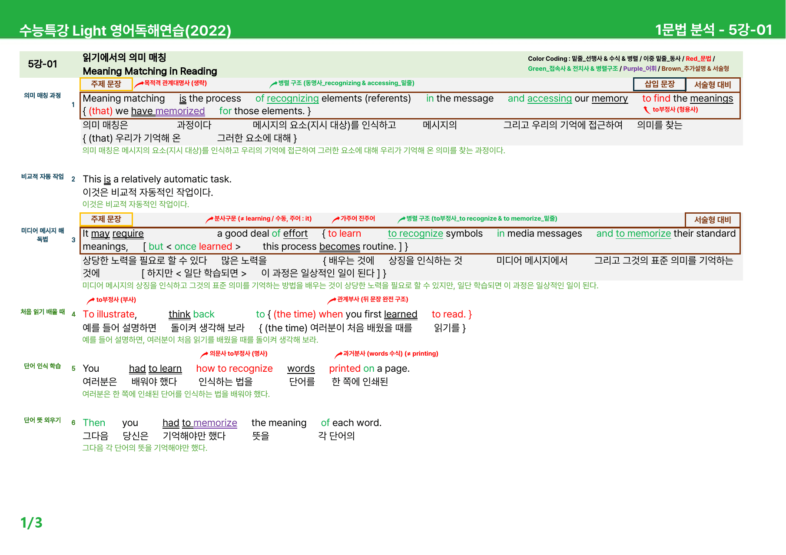
Task: Click the phrase 'of each word.' in sentence 6
Action: point(351,423)
